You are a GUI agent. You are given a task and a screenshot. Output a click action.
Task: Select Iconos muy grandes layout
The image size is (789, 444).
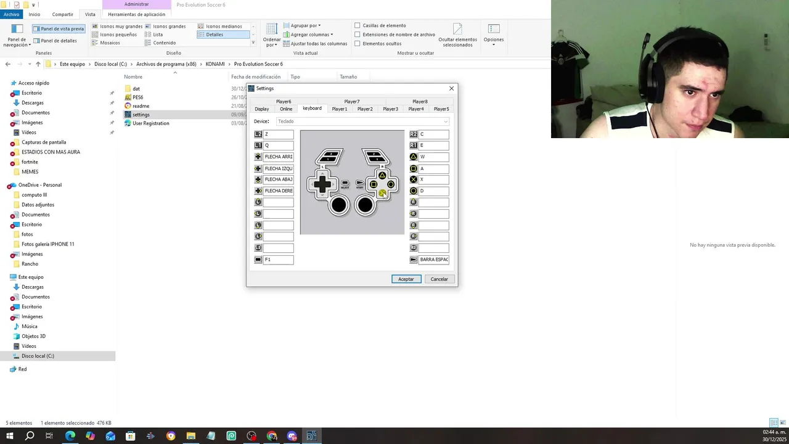(x=117, y=27)
